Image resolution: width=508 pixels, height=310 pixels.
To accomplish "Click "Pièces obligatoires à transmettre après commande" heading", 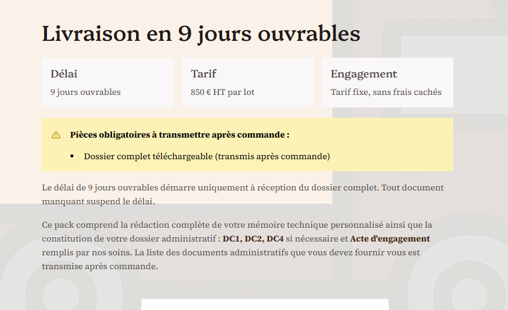I will click(x=180, y=135).
